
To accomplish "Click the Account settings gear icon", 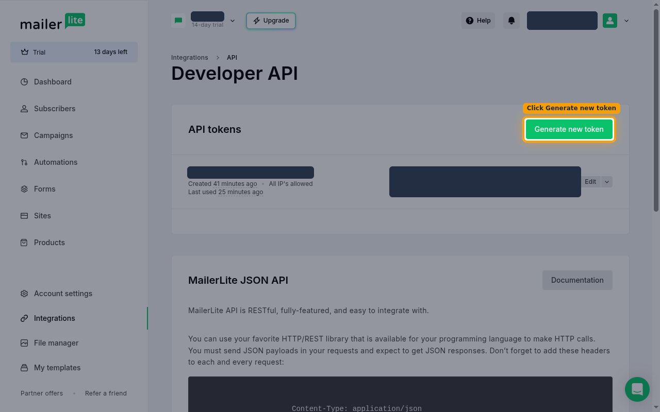I will [x=24, y=294].
